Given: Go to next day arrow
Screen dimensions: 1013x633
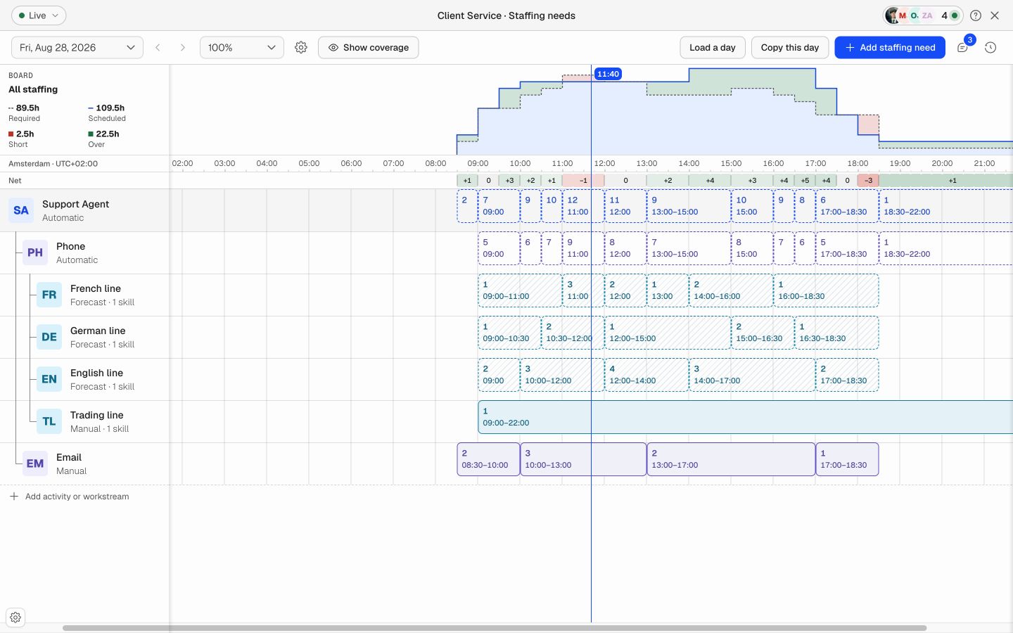Looking at the screenshot, I should pos(183,47).
